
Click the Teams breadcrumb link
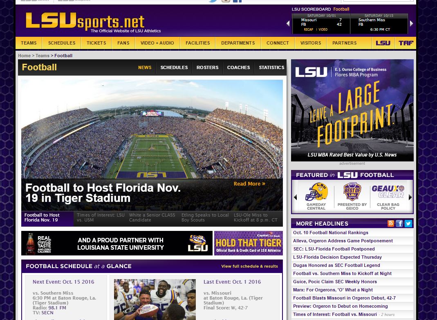[x=43, y=56]
